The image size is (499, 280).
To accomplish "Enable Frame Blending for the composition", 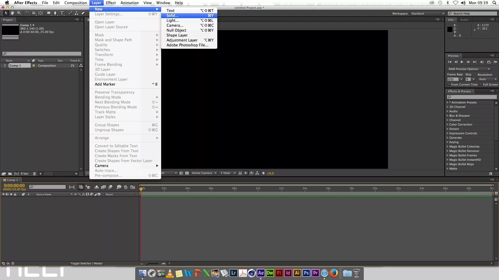I will coord(103,187).
